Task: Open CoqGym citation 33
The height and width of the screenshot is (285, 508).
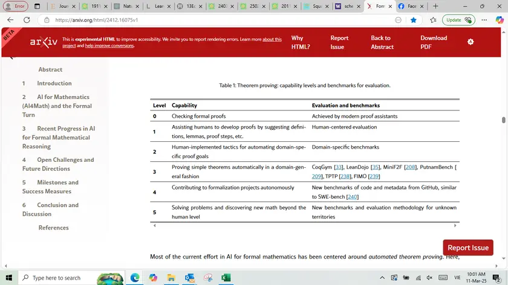Action: [338, 167]
